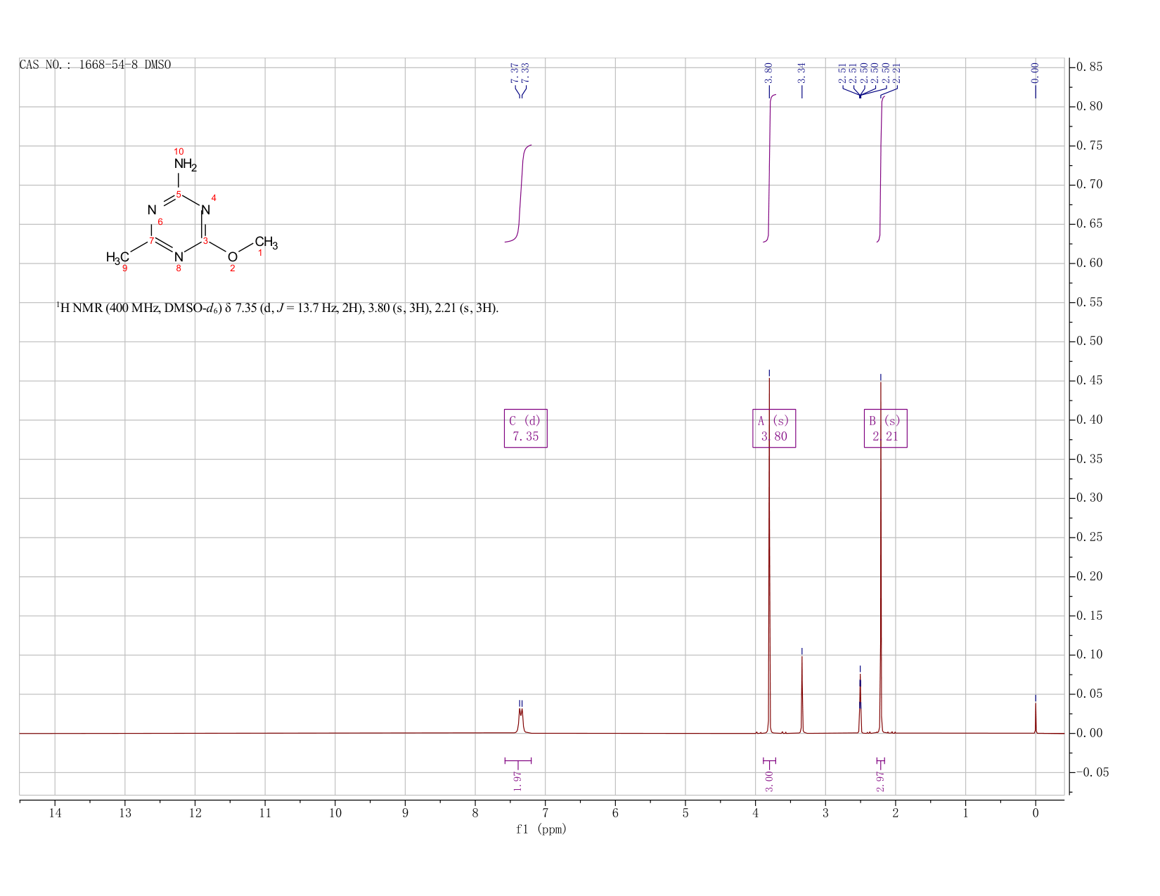Click the water peak at 3.34 ppm

point(802,696)
